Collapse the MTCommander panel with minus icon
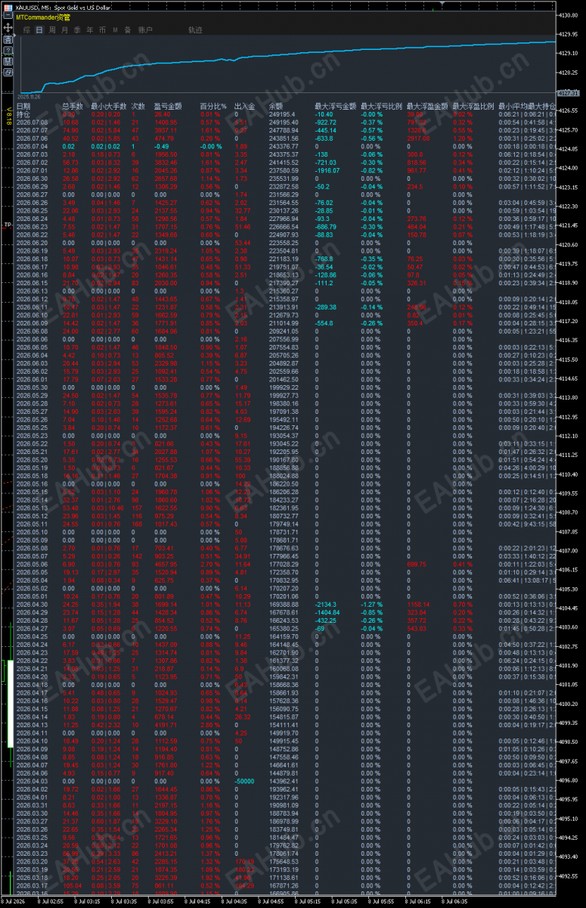The width and height of the screenshot is (586, 908). (x=8, y=15)
